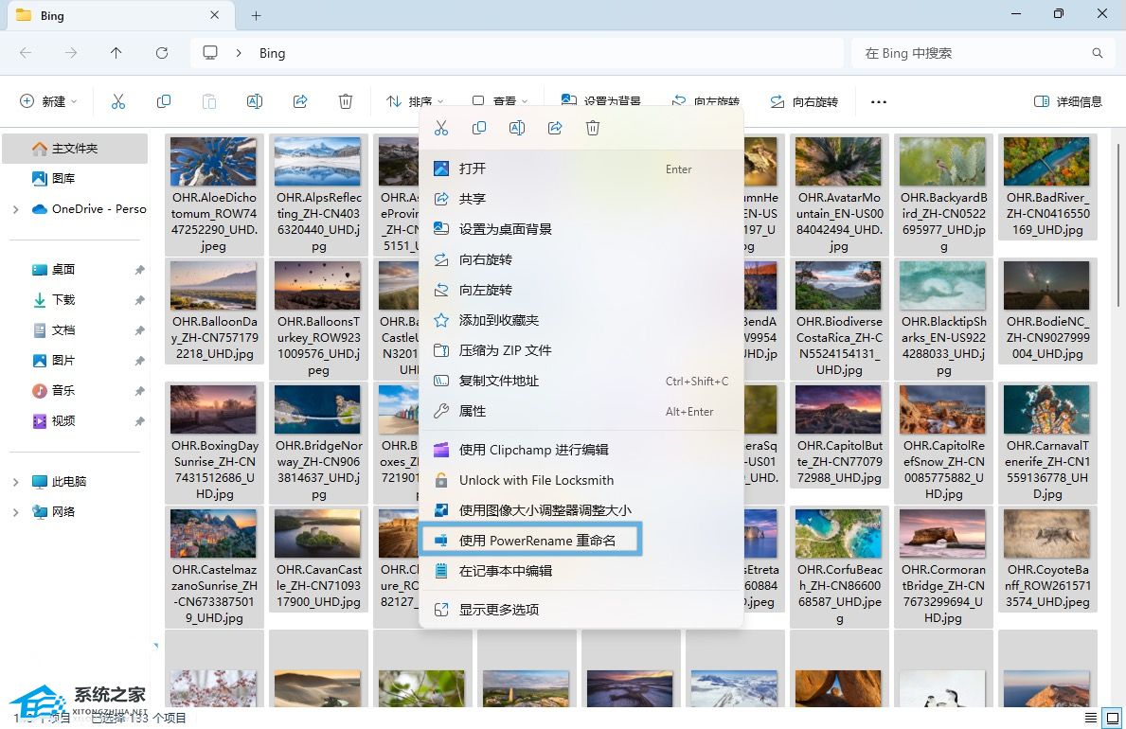Image resolution: width=1126 pixels, height=729 pixels.
Task: Click the refresh button in navigation bar
Action: [x=162, y=53]
